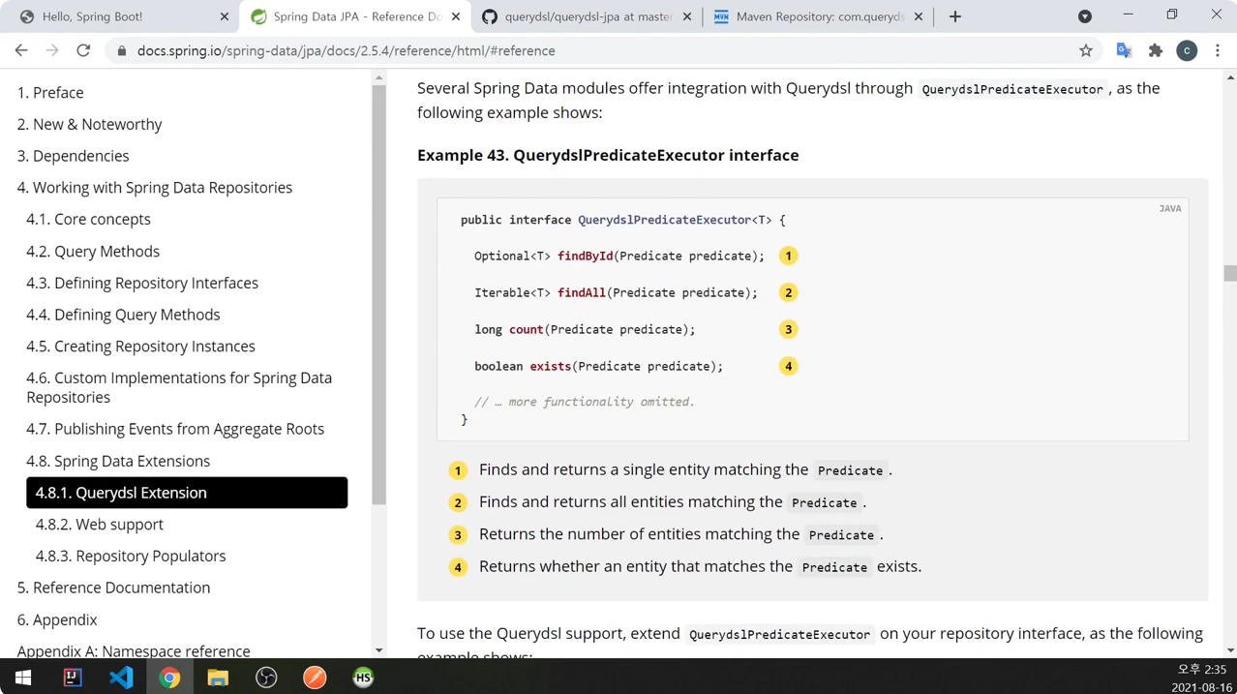1237x694 pixels.
Task: Open tab search dropdown
Action: pyautogui.click(x=1085, y=16)
